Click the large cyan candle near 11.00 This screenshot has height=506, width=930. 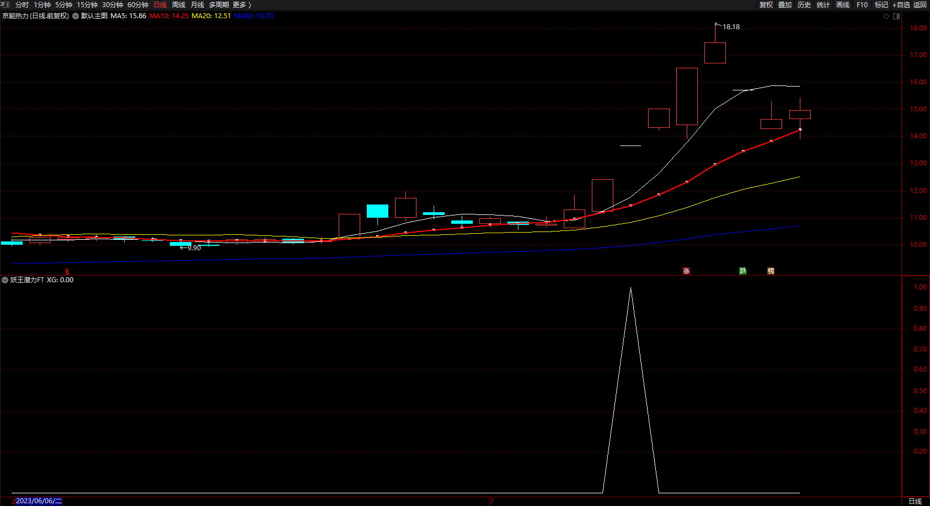coord(377,211)
